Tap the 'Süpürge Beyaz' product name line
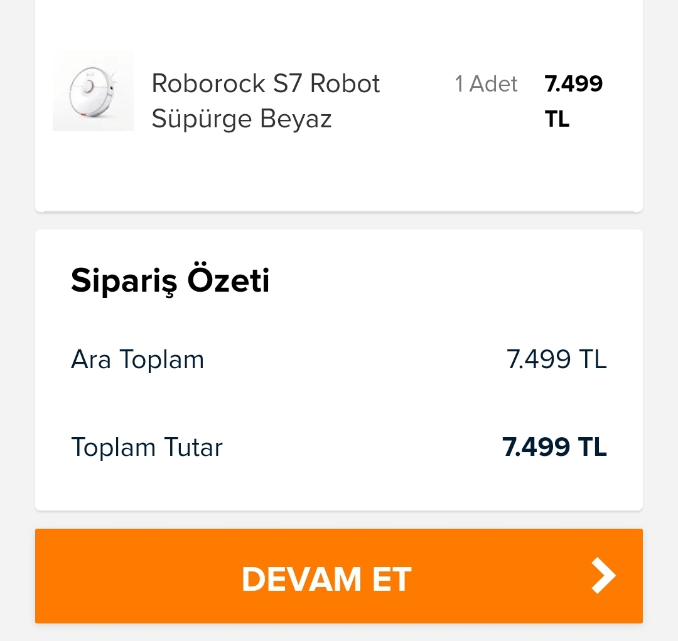This screenshot has height=641, width=678. (242, 119)
